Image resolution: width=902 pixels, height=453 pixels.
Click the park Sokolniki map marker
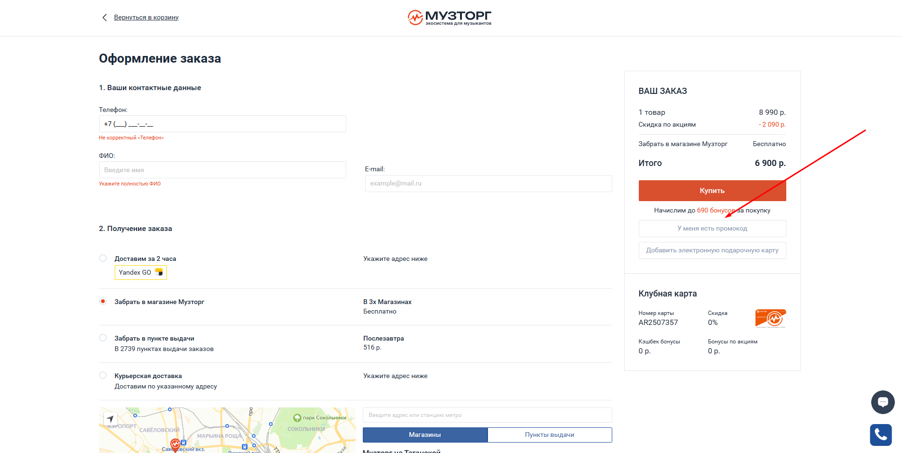coord(297,418)
